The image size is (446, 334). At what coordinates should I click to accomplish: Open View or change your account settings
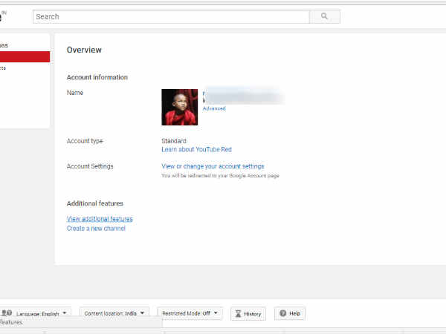click(x=213, y=166)
